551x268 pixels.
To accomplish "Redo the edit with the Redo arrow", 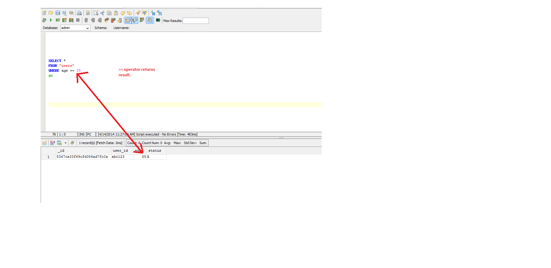I will coord(129,13).
